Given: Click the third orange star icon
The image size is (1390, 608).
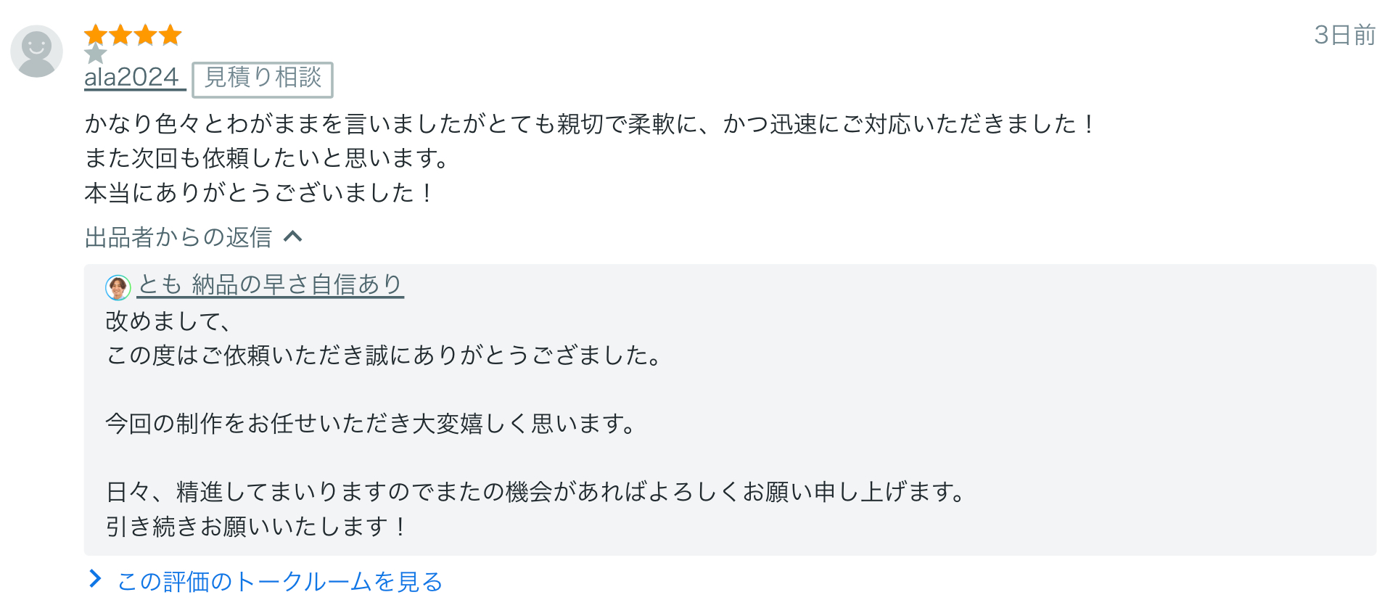Looking at the screenshot, I should tap(146, 34).
